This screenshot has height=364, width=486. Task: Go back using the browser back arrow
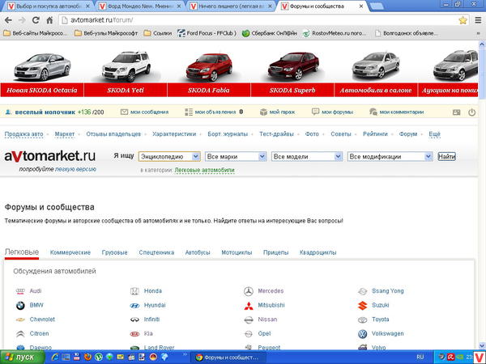(8, 20)
